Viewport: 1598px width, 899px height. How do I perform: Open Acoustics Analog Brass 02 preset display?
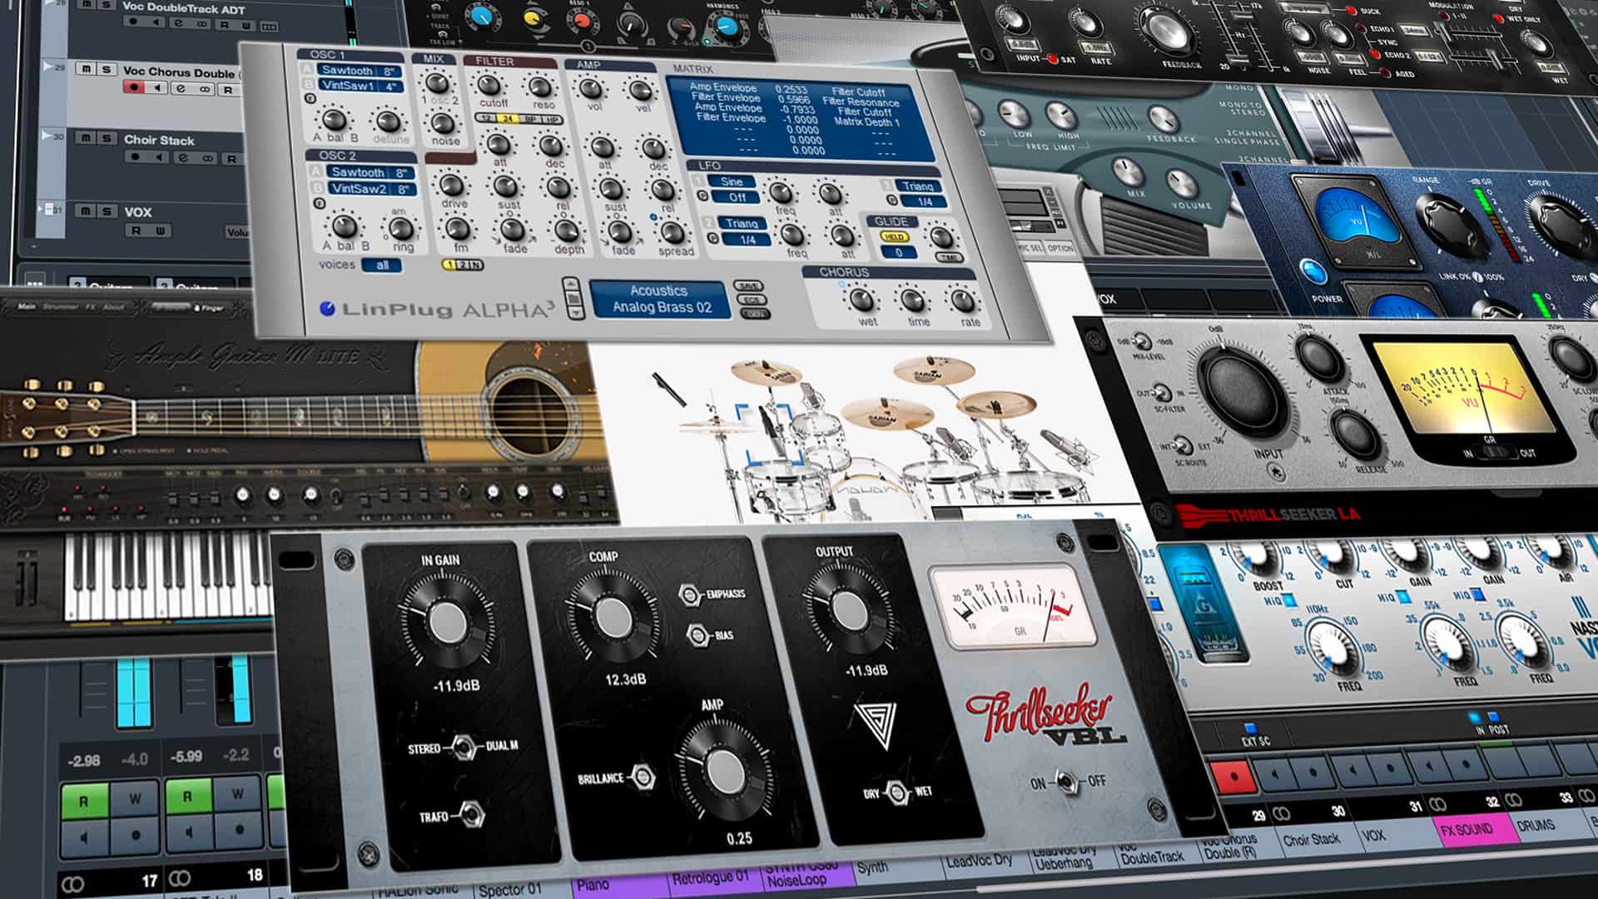658,299
